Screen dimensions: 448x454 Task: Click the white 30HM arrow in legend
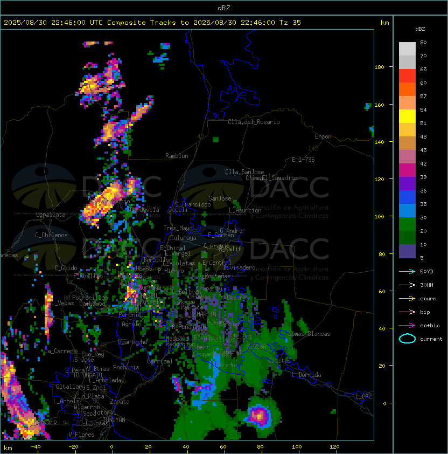tap(407, 285)
